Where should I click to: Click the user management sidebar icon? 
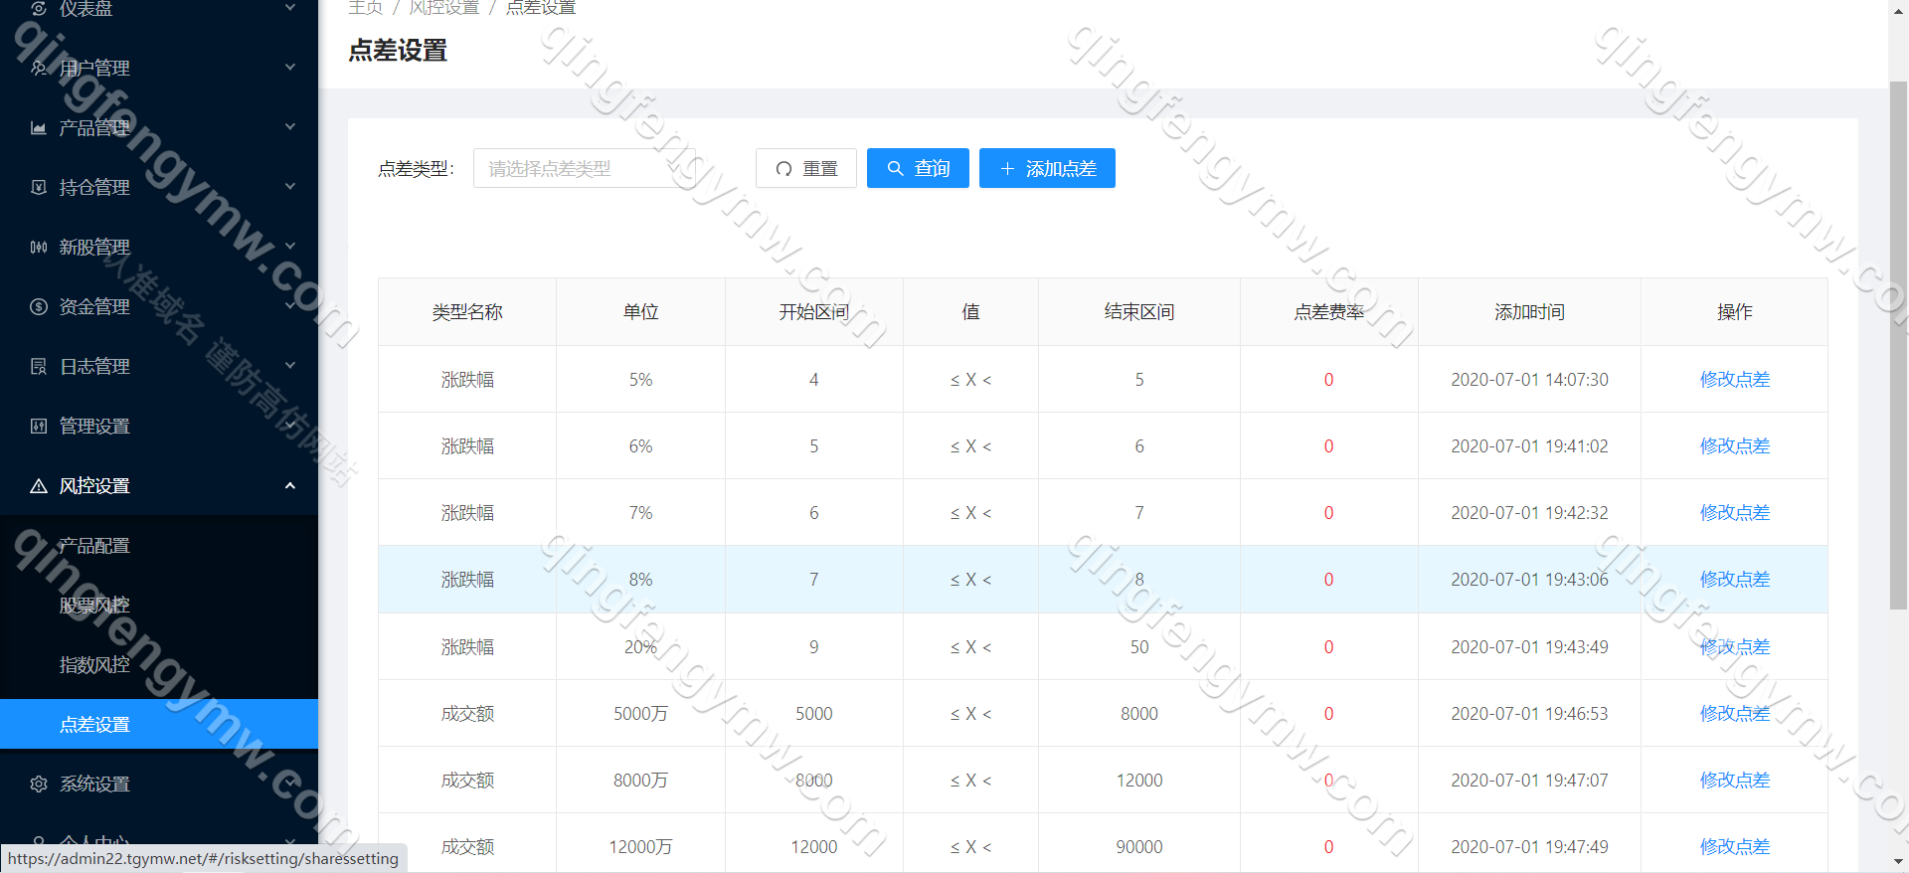[39, 68]
